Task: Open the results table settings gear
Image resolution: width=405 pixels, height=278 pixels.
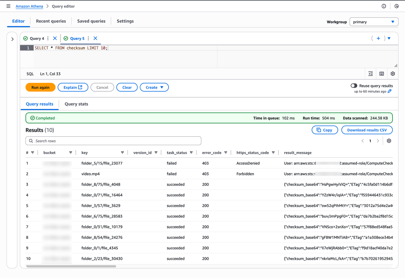Action: pyautogui.click(x=389, y=141)
